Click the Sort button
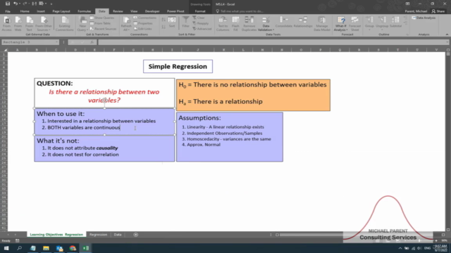The image size is (451, 253). point(172,22)
